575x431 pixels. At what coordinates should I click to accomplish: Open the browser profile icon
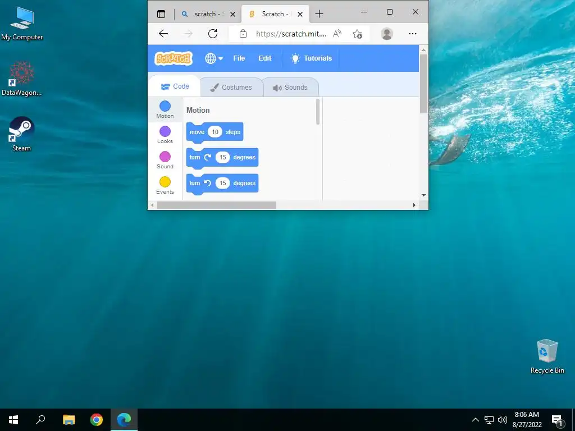coord(386,34)
